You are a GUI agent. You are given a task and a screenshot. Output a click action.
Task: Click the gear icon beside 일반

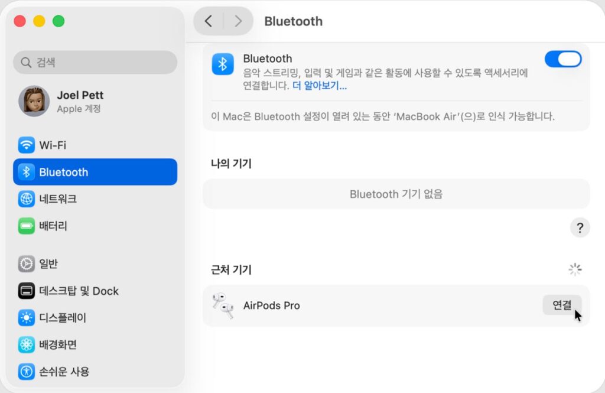click(x=26, y=264)
